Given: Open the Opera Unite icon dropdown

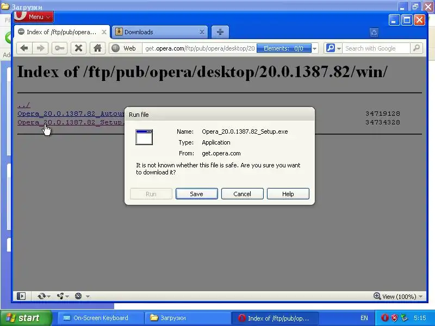Looking at the screenshot, I should click(63, 296).
